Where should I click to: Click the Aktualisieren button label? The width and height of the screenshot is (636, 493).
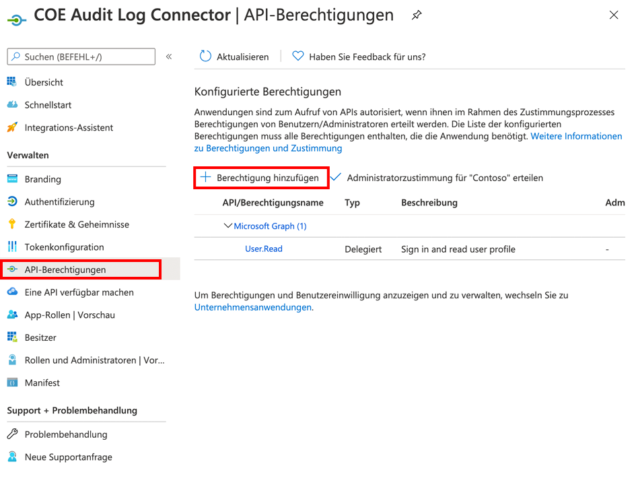click(242, 57)
